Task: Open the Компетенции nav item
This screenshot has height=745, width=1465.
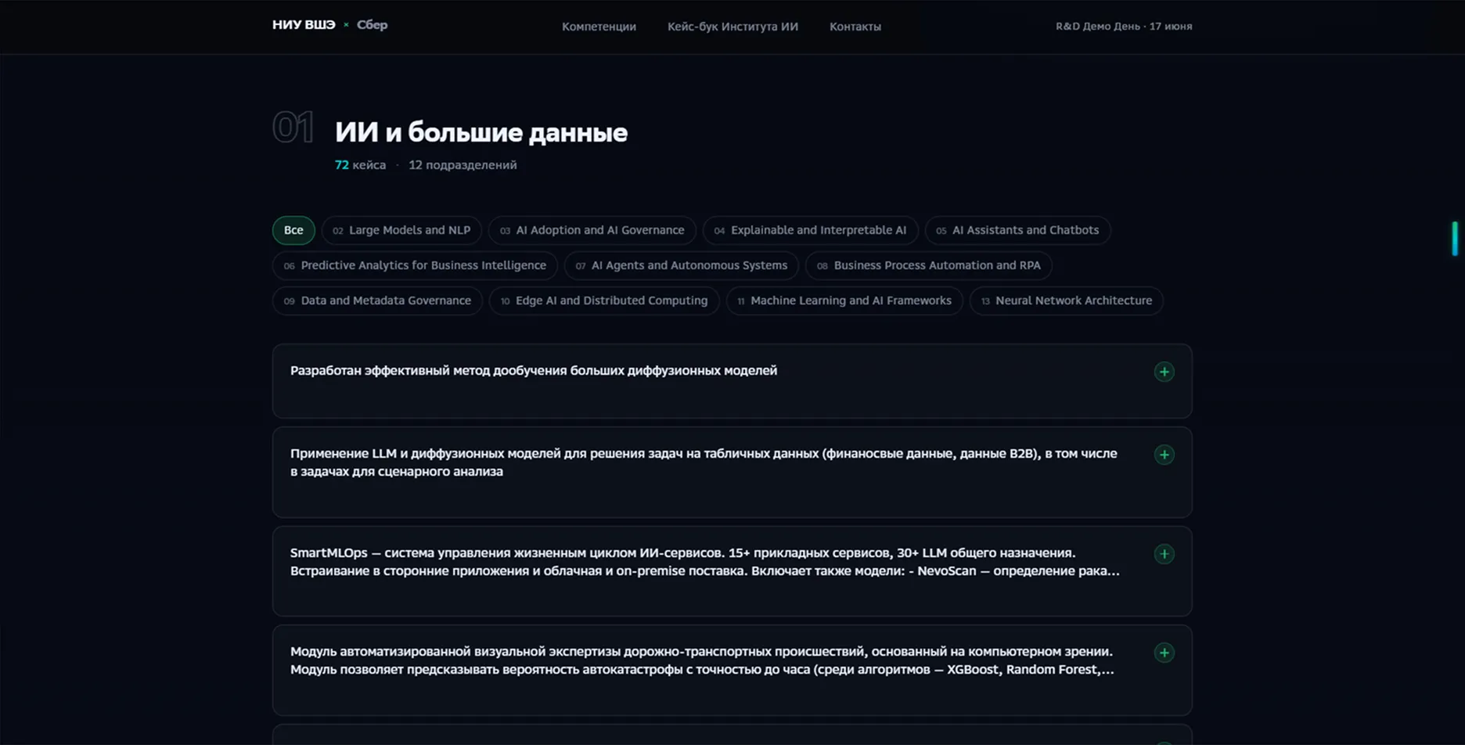Action: (599, 27)
